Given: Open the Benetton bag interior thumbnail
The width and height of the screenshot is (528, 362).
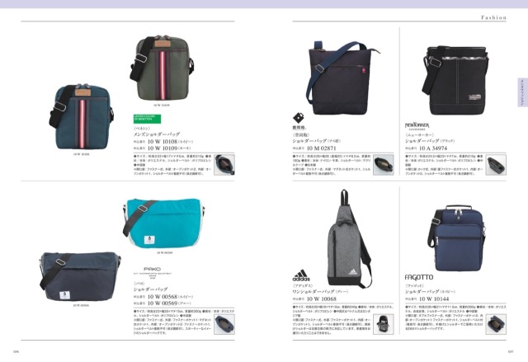Looking at the screenshot, I should pyautogui.click(x=224, y=165).
